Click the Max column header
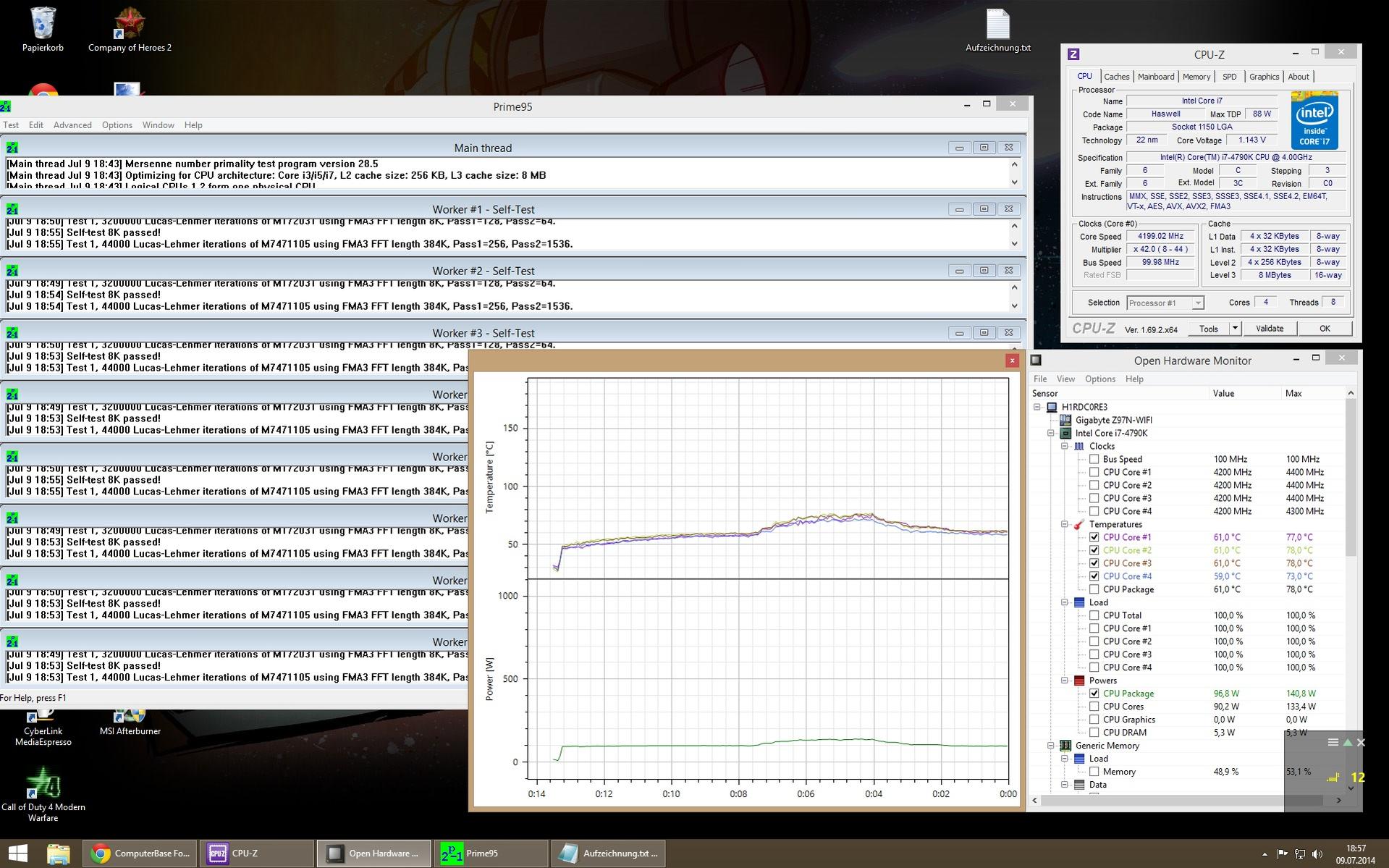 (x=1293, y=394)
